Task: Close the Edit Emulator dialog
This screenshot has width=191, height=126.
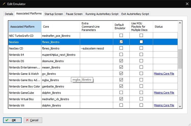Action: pyautogui.click(x=187, y=4)
